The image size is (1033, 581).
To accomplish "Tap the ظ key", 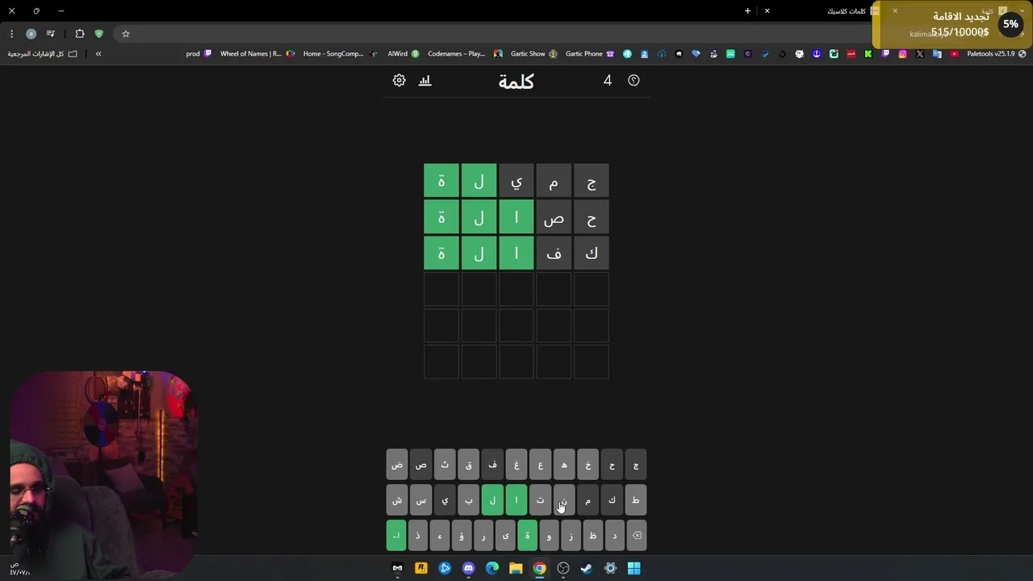I will click(592, 535).
